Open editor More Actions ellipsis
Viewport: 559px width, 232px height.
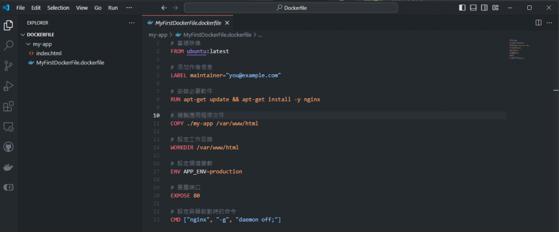pos(550,23)
